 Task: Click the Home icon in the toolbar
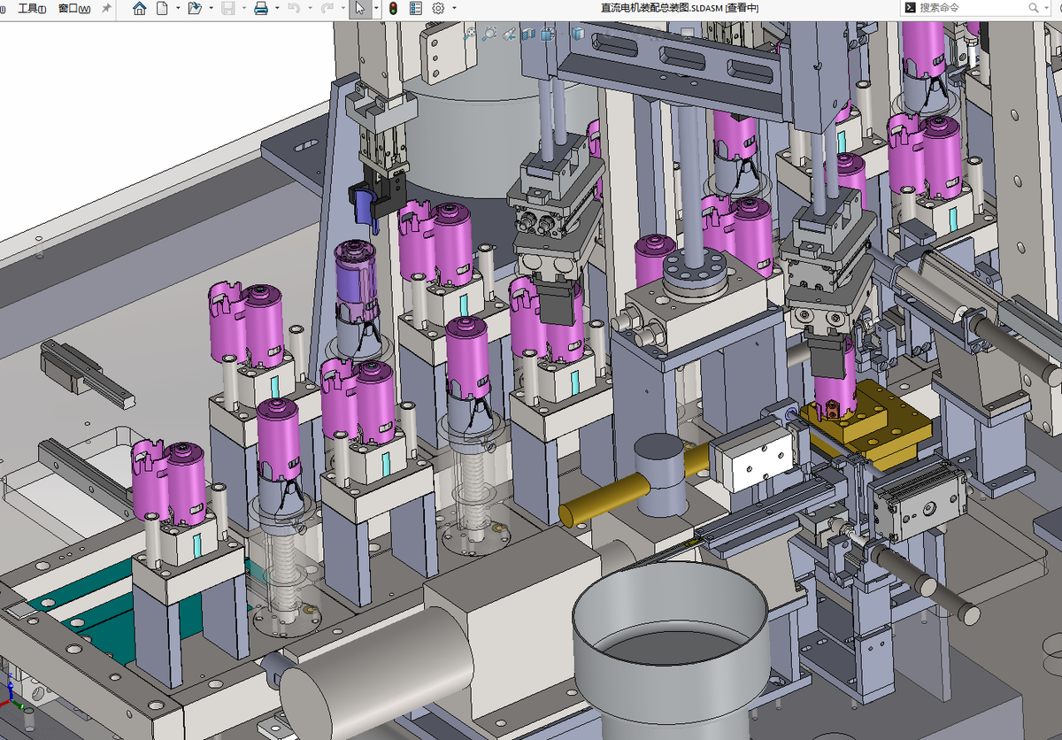[x=139, y=8]
